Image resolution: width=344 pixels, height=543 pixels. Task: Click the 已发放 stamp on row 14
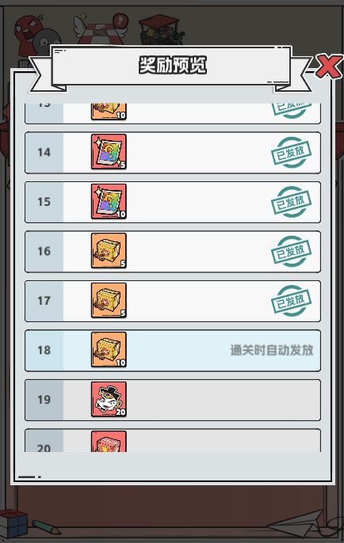(x=292, y=152)
